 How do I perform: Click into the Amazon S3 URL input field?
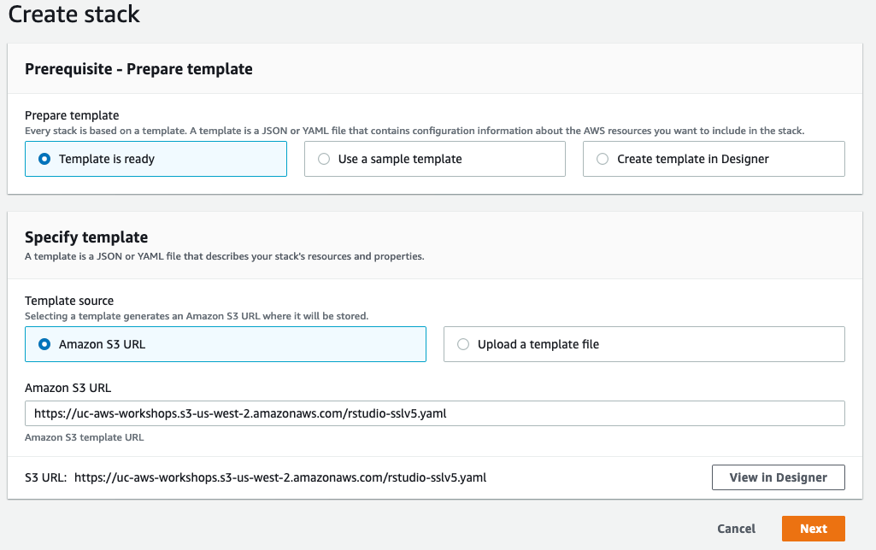(435, 413)
